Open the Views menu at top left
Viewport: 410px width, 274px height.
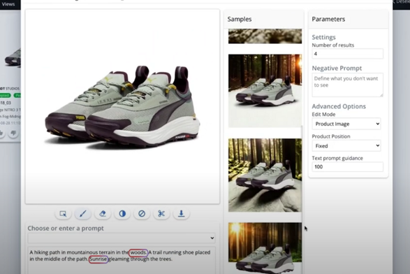(x=8, y=4)
